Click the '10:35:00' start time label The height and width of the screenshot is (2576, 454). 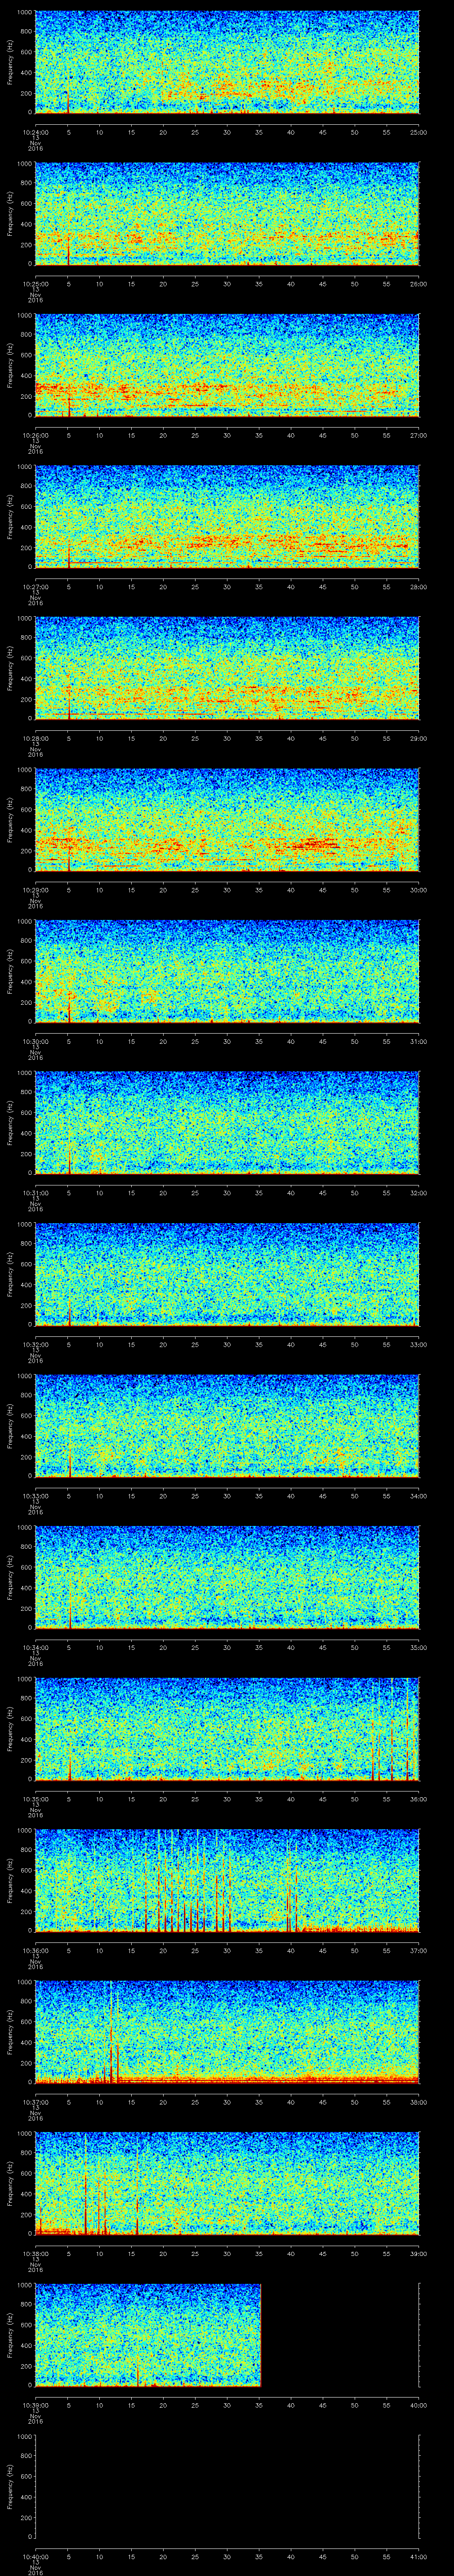point(35,1799)
